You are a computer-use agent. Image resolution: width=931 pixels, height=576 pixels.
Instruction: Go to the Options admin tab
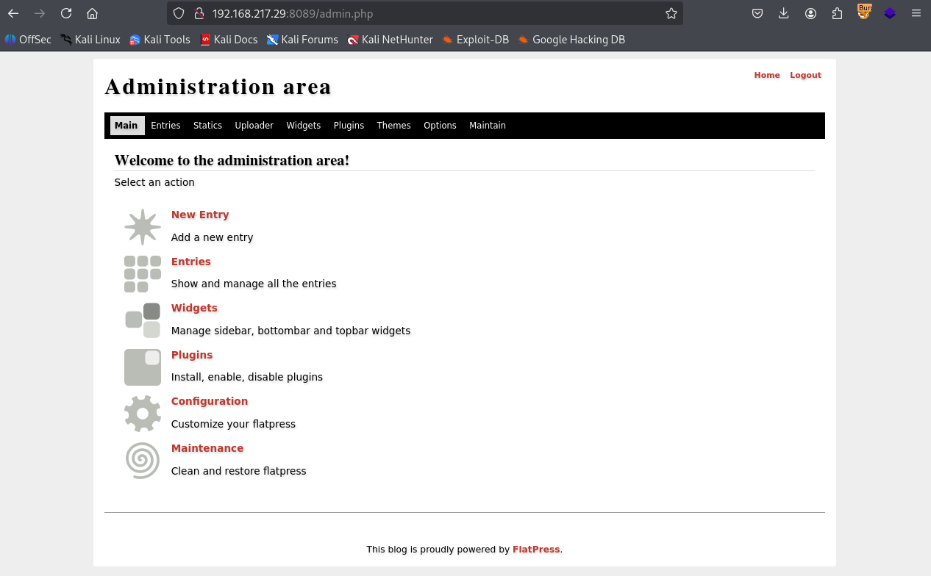tap(440, 126)
